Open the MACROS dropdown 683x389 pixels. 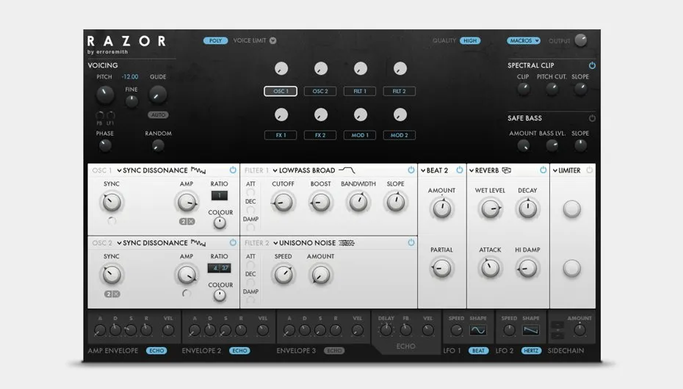tap(524, 40)
